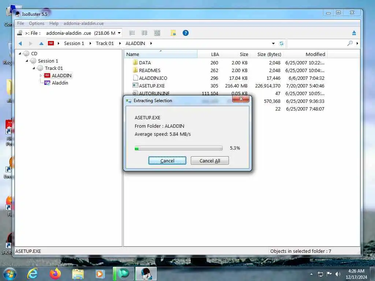Viewport: 375px width, 281px height.
Task: Open the File menu
Action: point(21,23)
